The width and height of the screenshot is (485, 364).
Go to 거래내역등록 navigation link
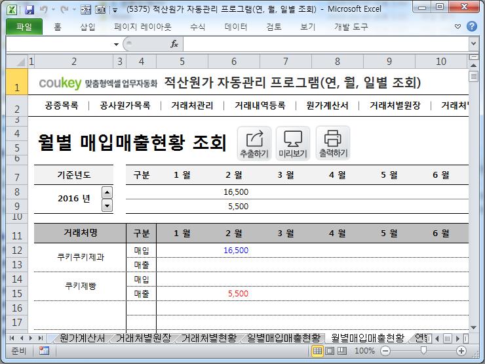tap(260, 106)
